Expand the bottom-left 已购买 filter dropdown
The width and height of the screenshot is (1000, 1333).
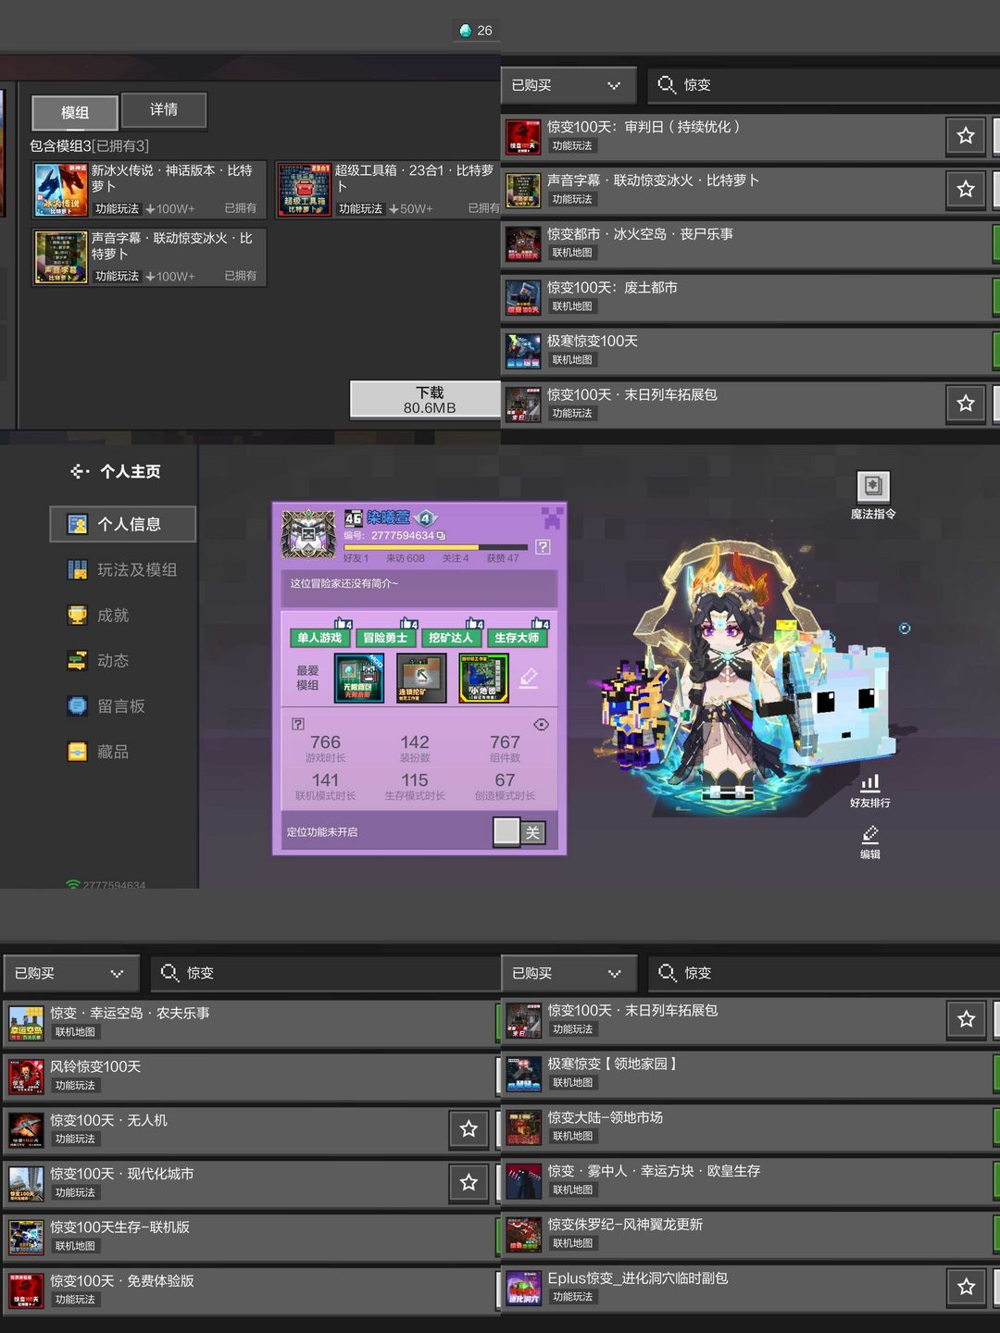tap(71, 974)
